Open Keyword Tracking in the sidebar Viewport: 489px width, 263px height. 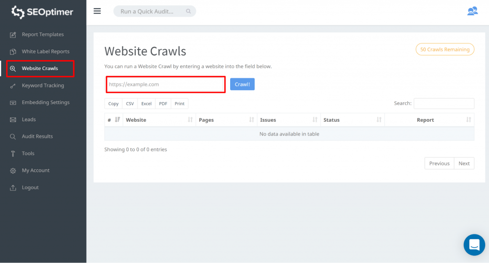[x=43, y=85]
